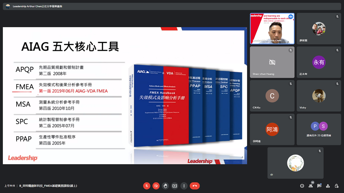344x193 pixels.
Task: Click the camera-off icon in Shao-chun Huang tile
Action: click(272, 62)
